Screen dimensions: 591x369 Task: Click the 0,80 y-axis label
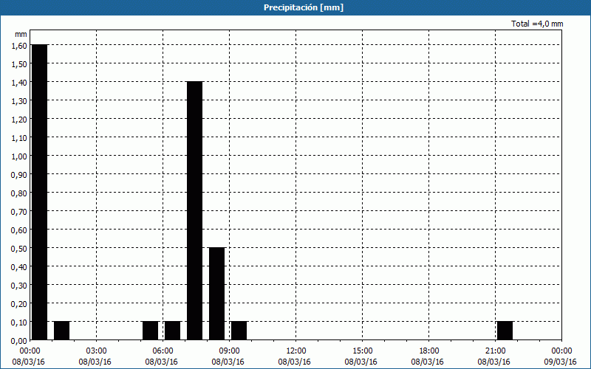(19, 193)
